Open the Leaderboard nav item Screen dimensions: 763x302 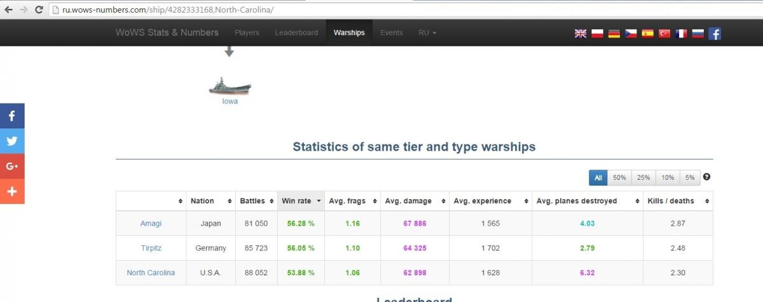pos(296,32)
